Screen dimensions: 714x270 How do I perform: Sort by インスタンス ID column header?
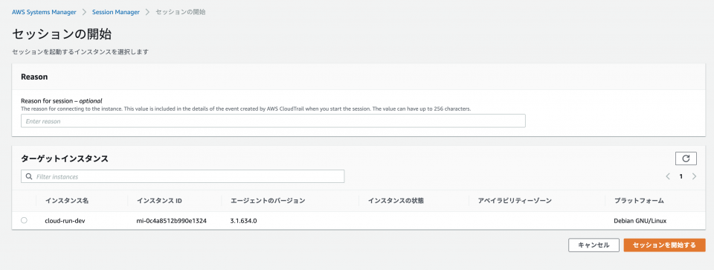pos(160,201)
